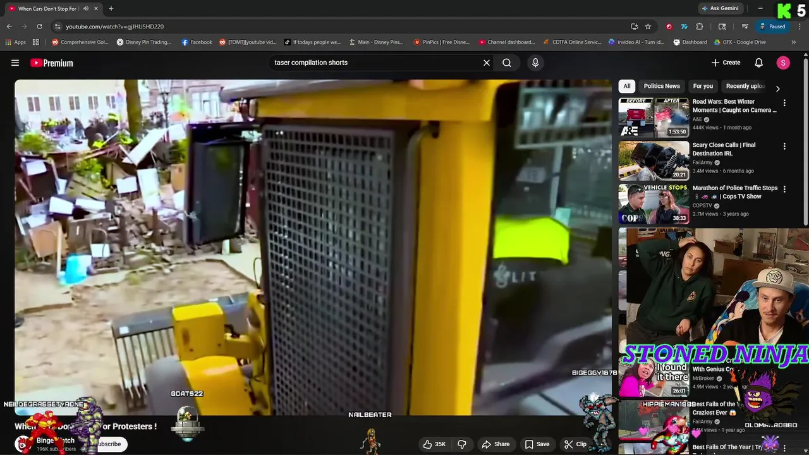Open the Extensions puzzle piece menu

click(699, 27)
